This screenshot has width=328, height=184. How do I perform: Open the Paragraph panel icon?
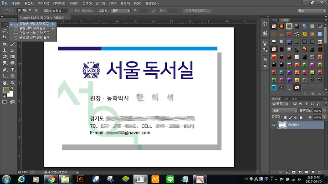pos(265,66)
